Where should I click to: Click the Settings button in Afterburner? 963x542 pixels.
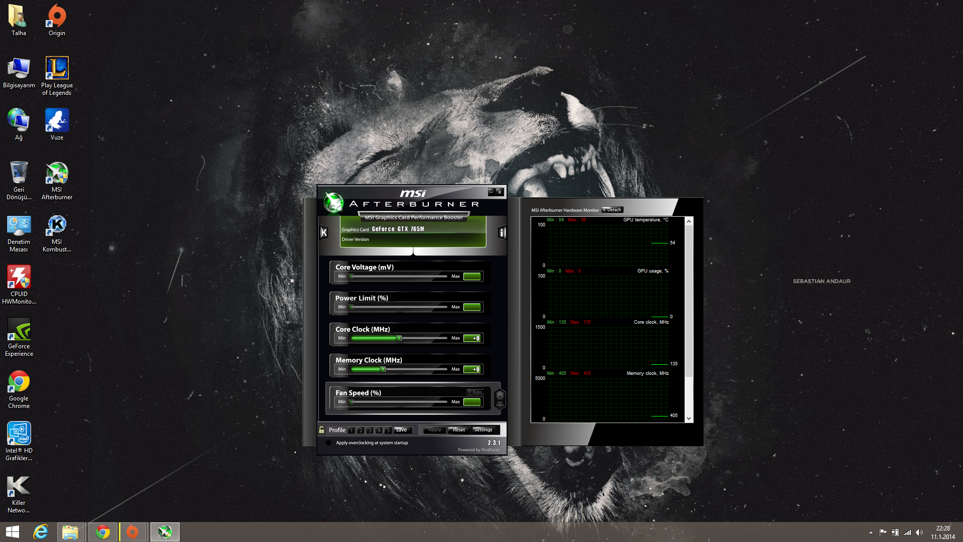tap(483, 430)
